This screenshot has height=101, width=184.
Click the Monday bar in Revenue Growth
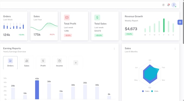145,30
